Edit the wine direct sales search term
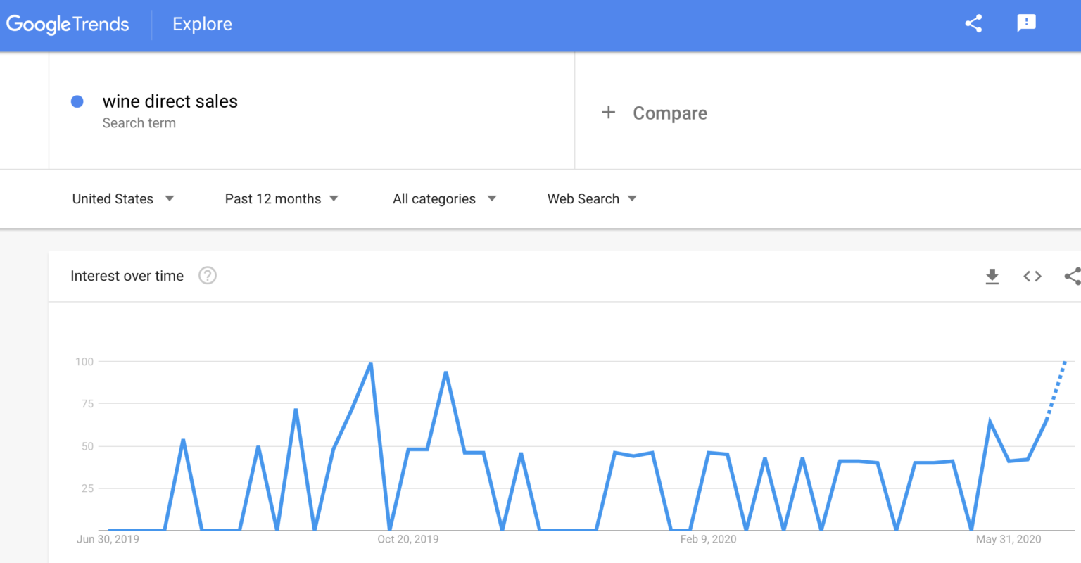Viewport: 1081px width, 563px height. pyautogui.click(x=170, y=102)
